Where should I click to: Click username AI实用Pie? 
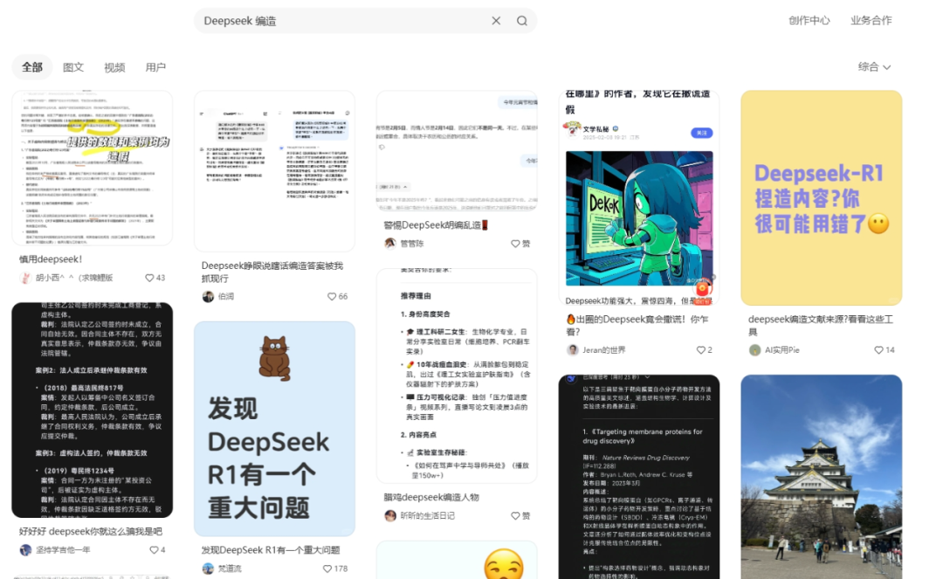click(x=781, y=350)
